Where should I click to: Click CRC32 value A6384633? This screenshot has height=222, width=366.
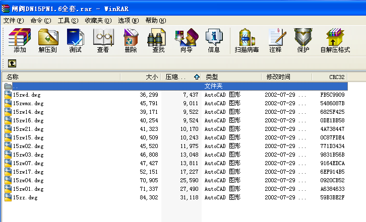coord(332,189)
